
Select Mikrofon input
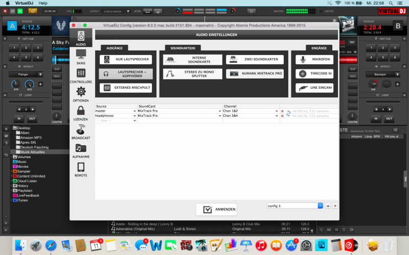[315, 59]
